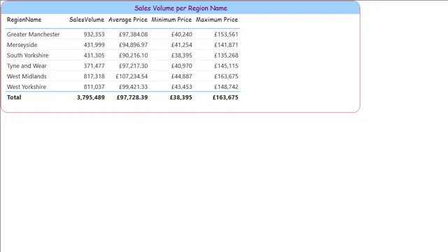Click maximum price £135,268
This screenshot has height=252, width=448.
[x=226, y=55]
